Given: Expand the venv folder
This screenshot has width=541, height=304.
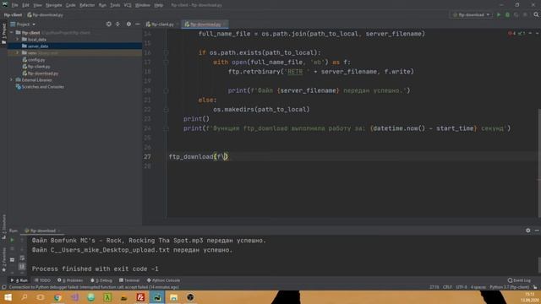Looking at the screenshot, I should (x=17, y=52).
